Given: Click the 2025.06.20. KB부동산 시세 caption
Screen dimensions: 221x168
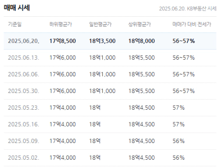Looking at the screenshot, I should tap(188, 9).
